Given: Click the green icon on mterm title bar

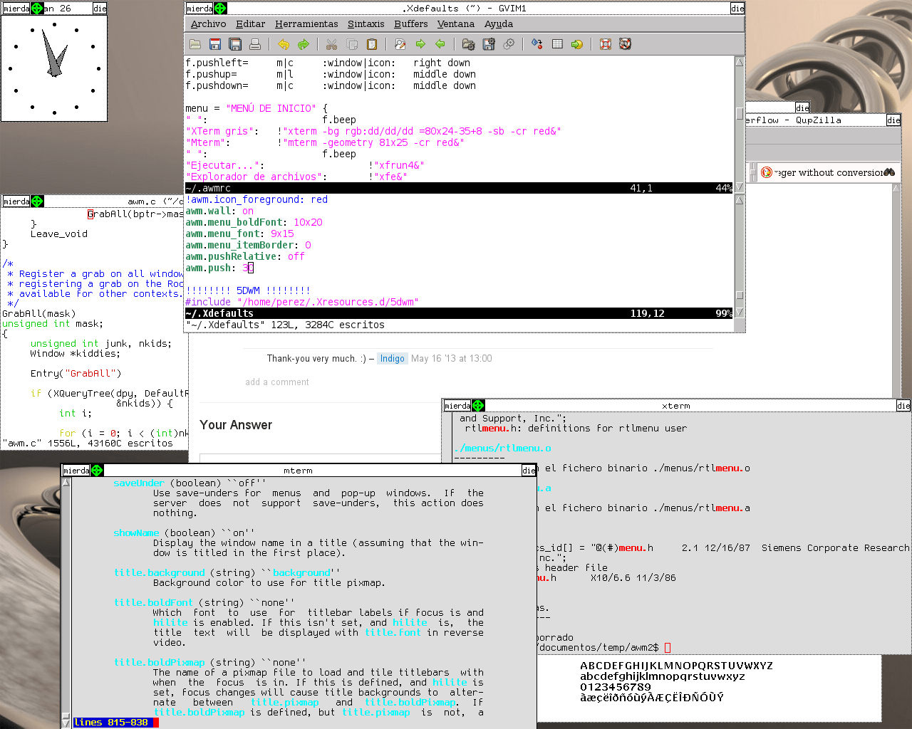Looking at the screenshot, I should pos(97,471).
